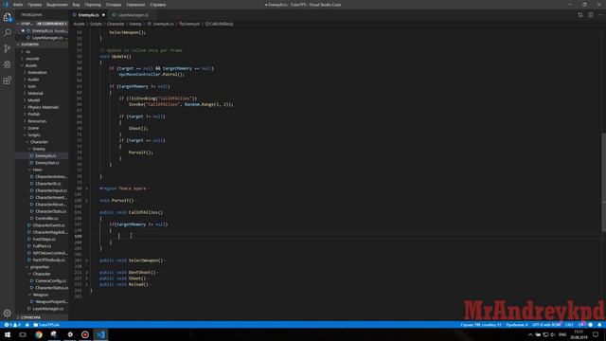The height and width of the screenshot is (341, 606).
Task: Click the errors and warnings status bar indicator
Action: 12,325
